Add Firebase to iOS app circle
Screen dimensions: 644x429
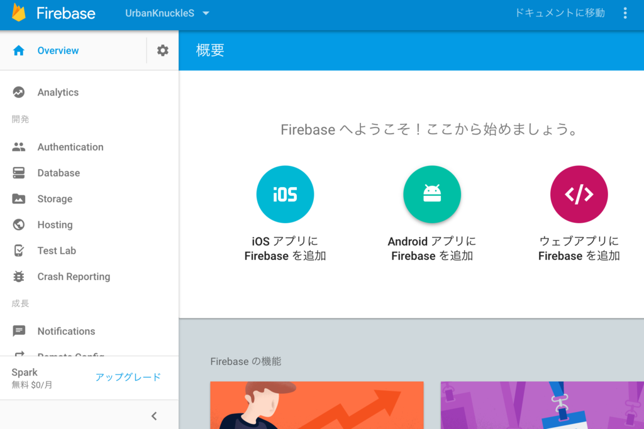(x=285, y=195)
